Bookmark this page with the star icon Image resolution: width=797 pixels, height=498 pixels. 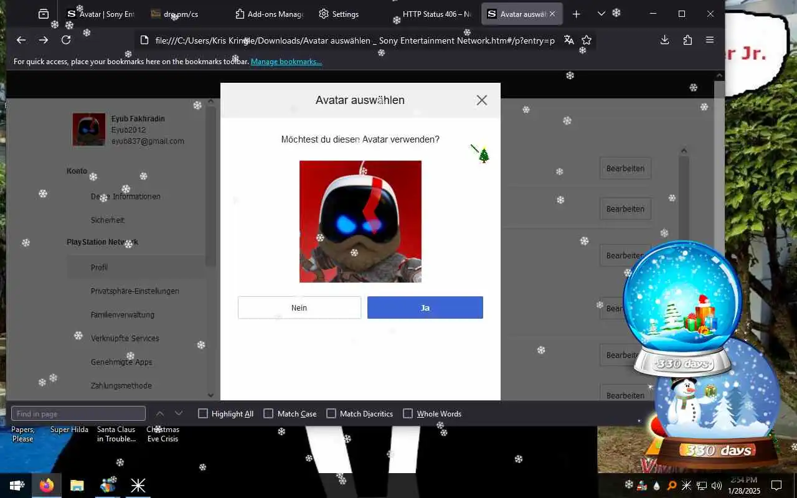click(x=587, y=40)
